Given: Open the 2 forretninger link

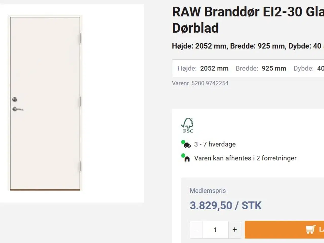Looking at the screenshot, I should (x=276, y=158).
